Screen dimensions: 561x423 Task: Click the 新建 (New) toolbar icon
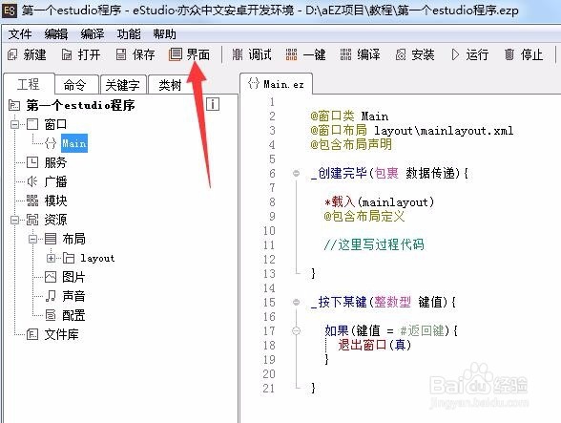pos(12,54)
